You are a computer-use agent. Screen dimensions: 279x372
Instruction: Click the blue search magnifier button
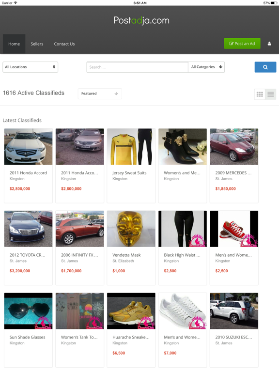[265, 67]
